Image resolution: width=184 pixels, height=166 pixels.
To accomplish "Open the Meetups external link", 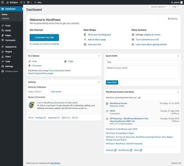I will (111, 150).
